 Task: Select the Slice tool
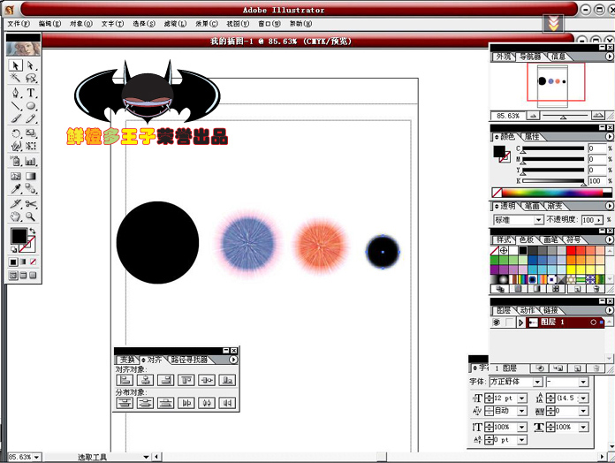(16, 204)
